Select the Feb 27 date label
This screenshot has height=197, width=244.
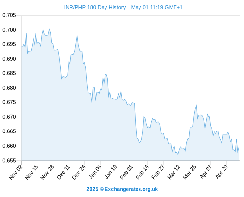[x=158, y=172]
